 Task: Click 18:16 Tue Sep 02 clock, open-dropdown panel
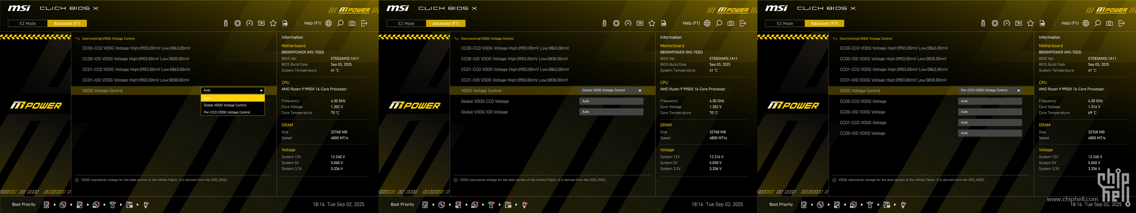[x=339, y=205]
